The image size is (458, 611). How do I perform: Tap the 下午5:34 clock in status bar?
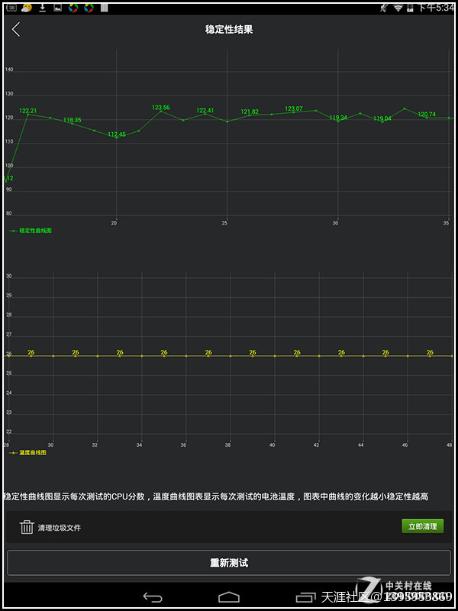435,8
